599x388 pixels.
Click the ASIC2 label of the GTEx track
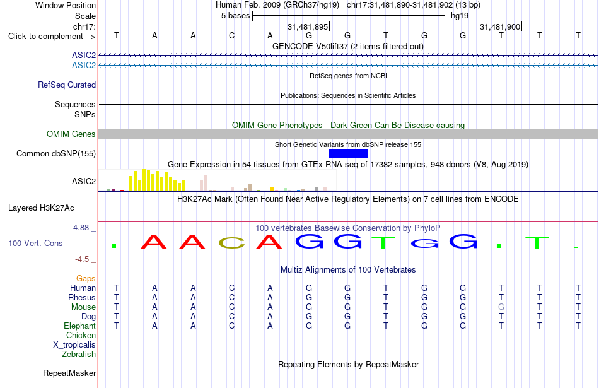(x=84, y=181)
